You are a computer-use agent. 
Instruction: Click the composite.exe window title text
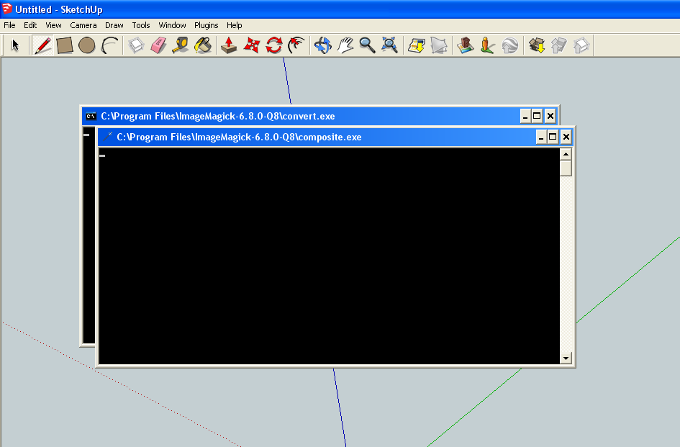click(239, 137)
